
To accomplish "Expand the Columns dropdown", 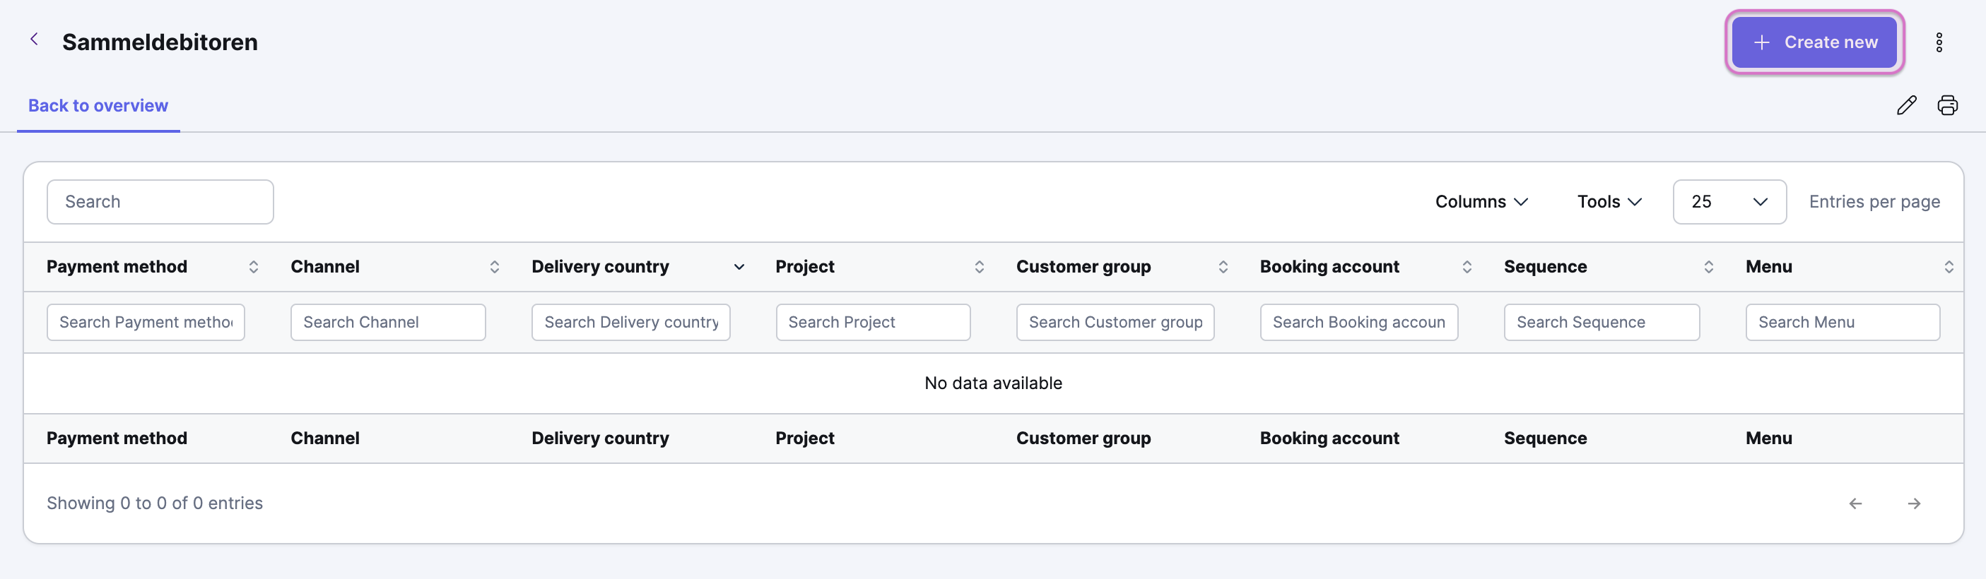I will click(1481, 202).
